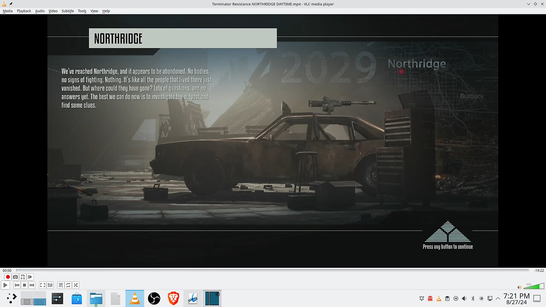Open network connections tray icon
Screen dimensions: 546x307
(x=490, y=298)
